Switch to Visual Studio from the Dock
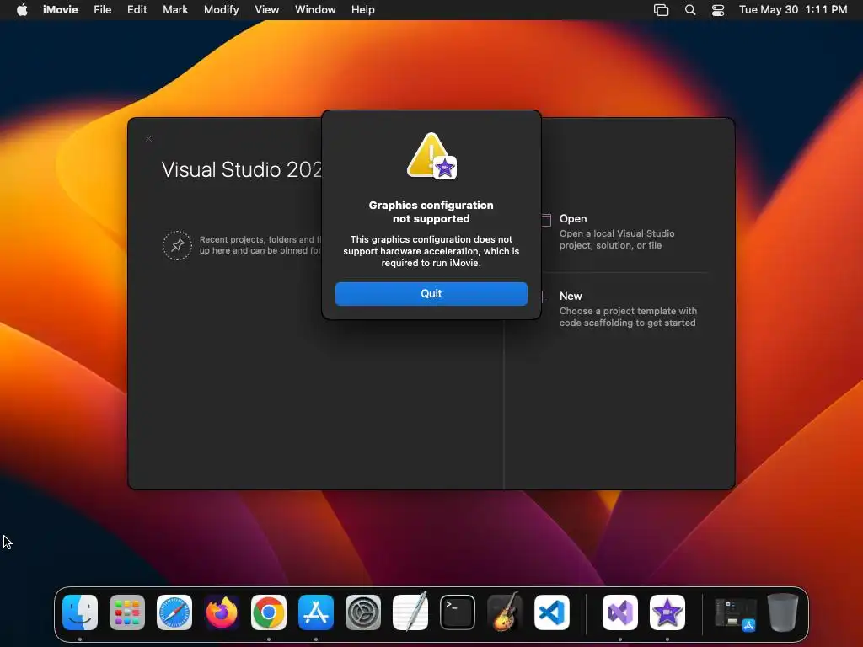The width and height of the screenshot is (863, 647). click(620, 612)
